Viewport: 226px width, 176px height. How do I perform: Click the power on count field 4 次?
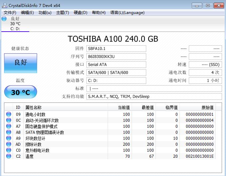point(205,73)
